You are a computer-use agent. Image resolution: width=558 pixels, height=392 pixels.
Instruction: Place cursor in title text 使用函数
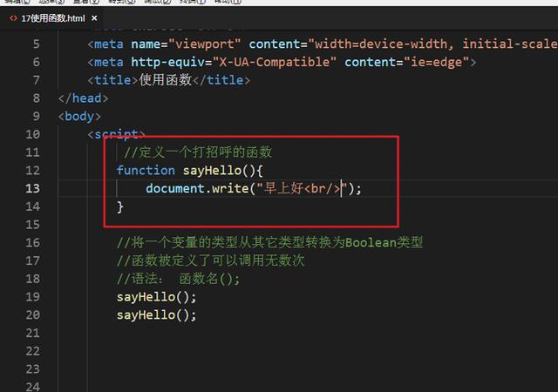click(166, 80)
